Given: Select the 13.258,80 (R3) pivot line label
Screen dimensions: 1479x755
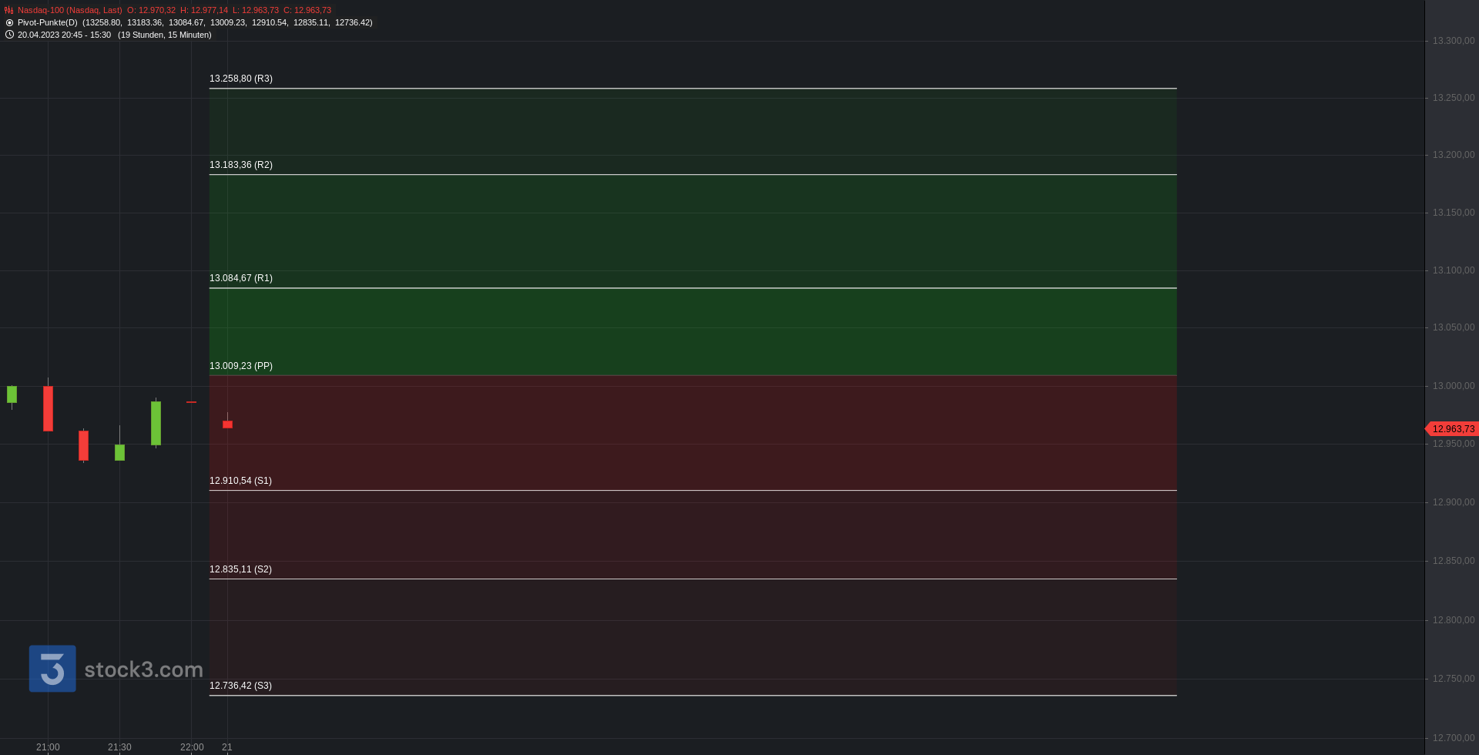Looking at the screenshot, I should click(241, 79).
